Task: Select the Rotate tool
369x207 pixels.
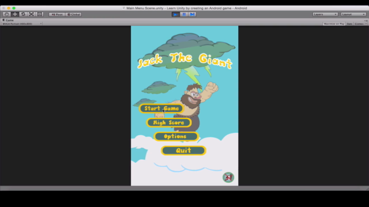Action: pos(23,14)
